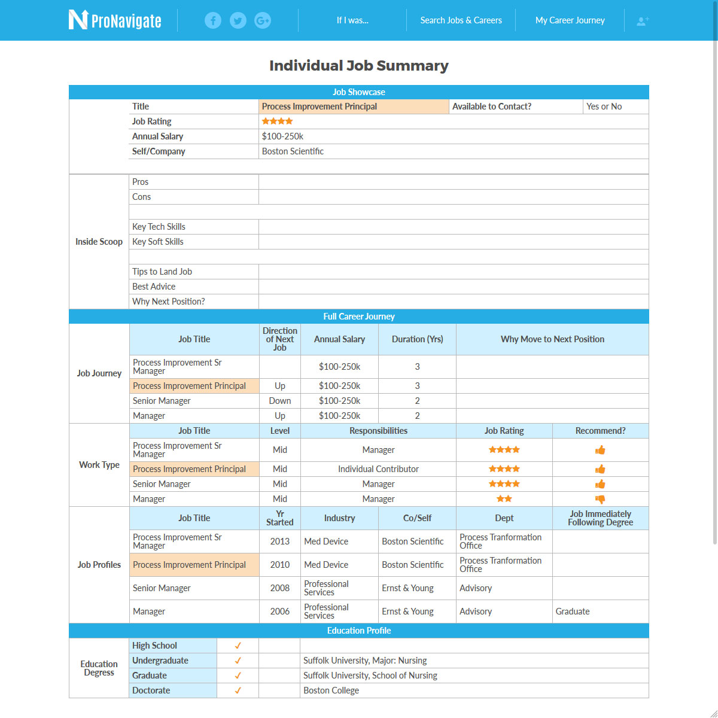Viewport: 718px width, 718px height.
Task: Open the Twitter social icon
Action: point(238,20)
